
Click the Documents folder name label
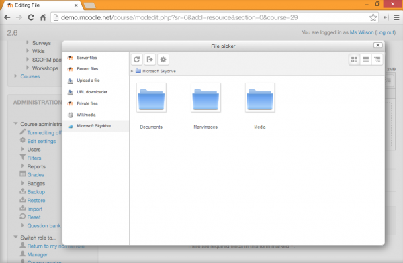[151, 127]
